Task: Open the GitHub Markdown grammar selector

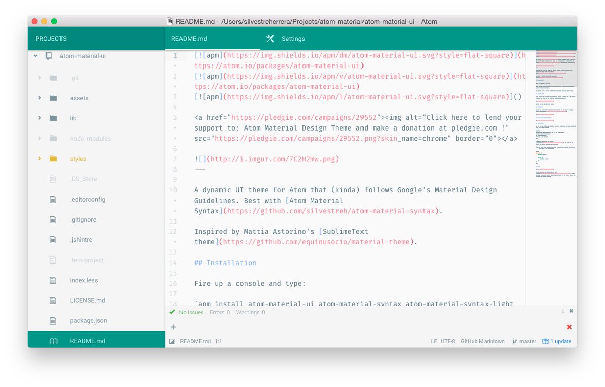Action: click(482, 341)
